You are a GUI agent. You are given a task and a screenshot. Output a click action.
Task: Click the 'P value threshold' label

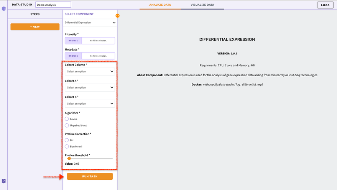(x=77, y=155)
